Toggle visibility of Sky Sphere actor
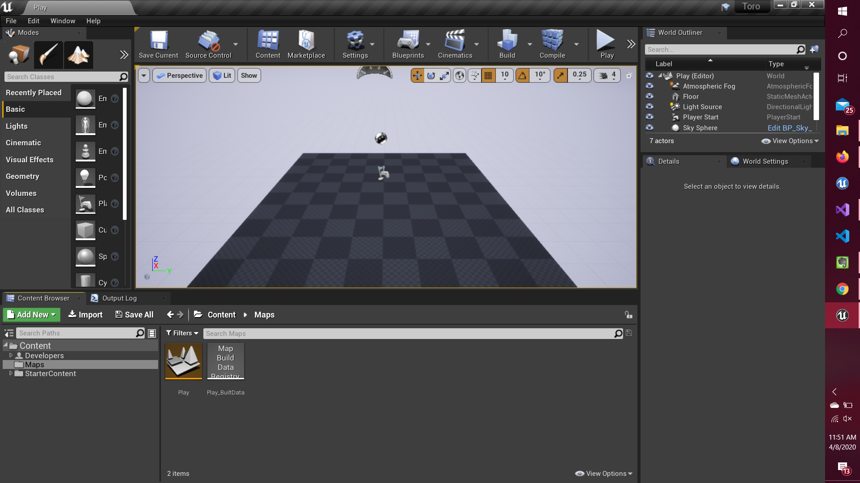860x483 pixels. point(649,128)
